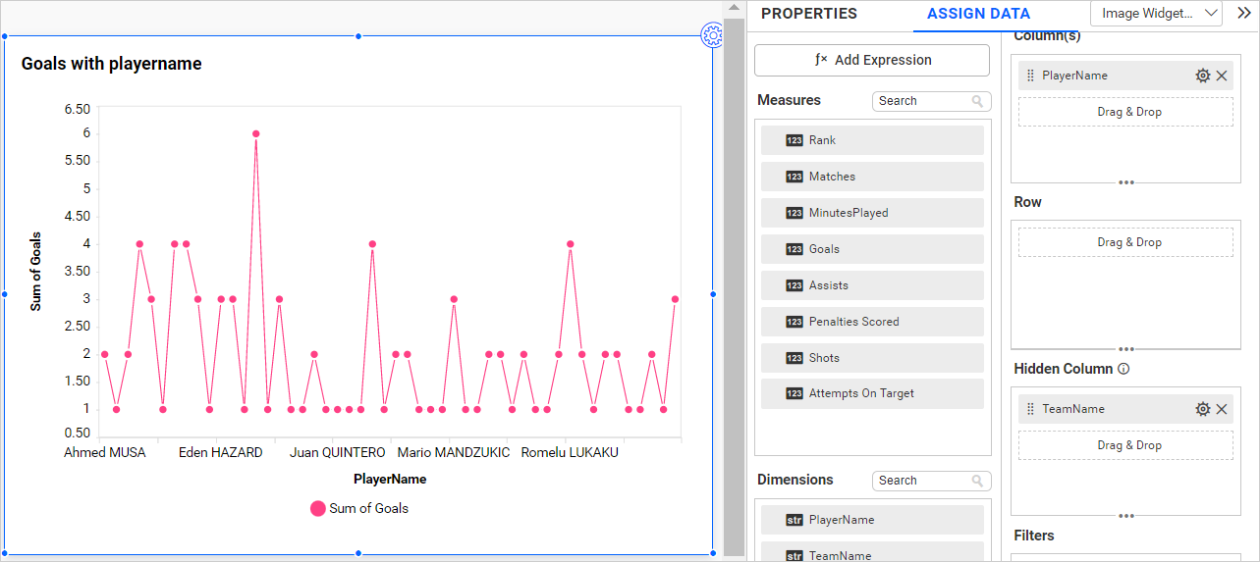Click the Hidden Column info icon

1123,370
